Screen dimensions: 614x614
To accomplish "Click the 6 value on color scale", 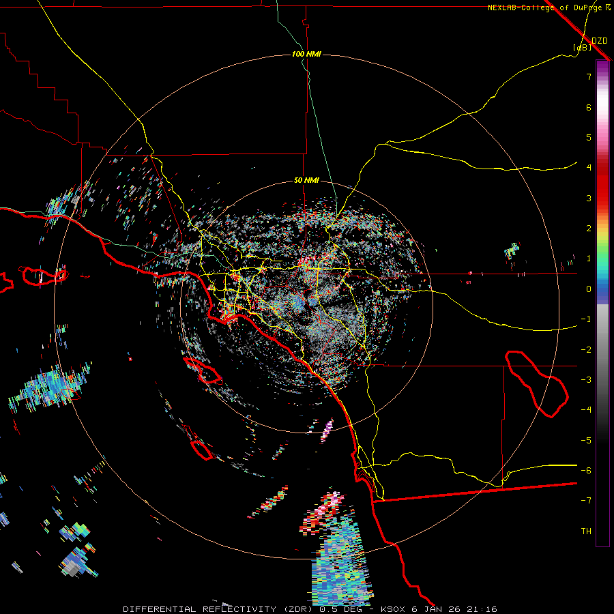I will [x=589, y=107].
